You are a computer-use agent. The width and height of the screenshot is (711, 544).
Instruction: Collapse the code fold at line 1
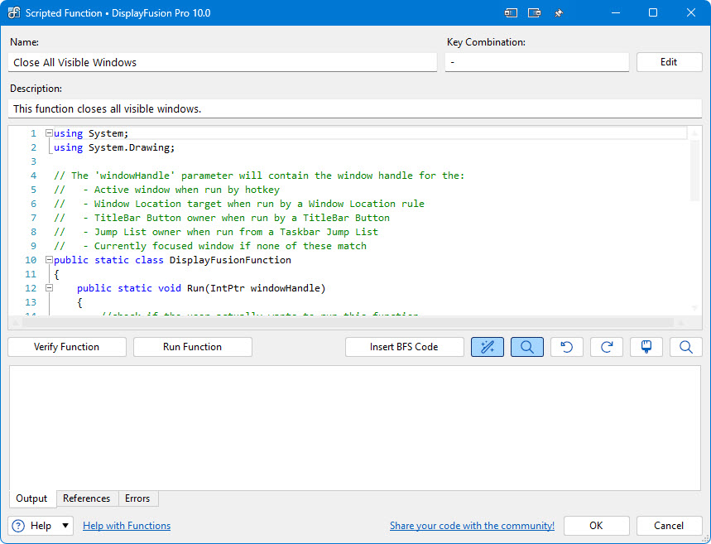(x=49, y=133)
